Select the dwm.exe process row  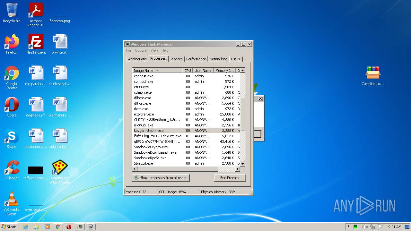(186, 109)
